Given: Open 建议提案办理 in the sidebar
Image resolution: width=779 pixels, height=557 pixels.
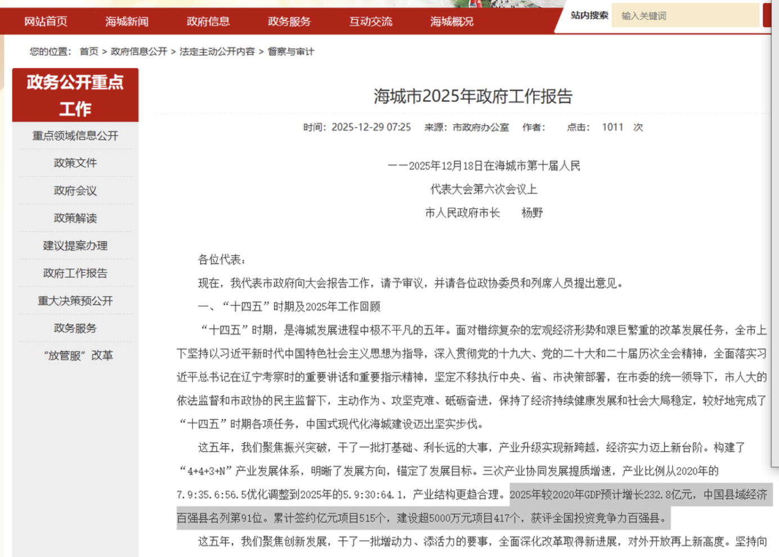Looking at the screenshot, I should click(x=75, y=246).
